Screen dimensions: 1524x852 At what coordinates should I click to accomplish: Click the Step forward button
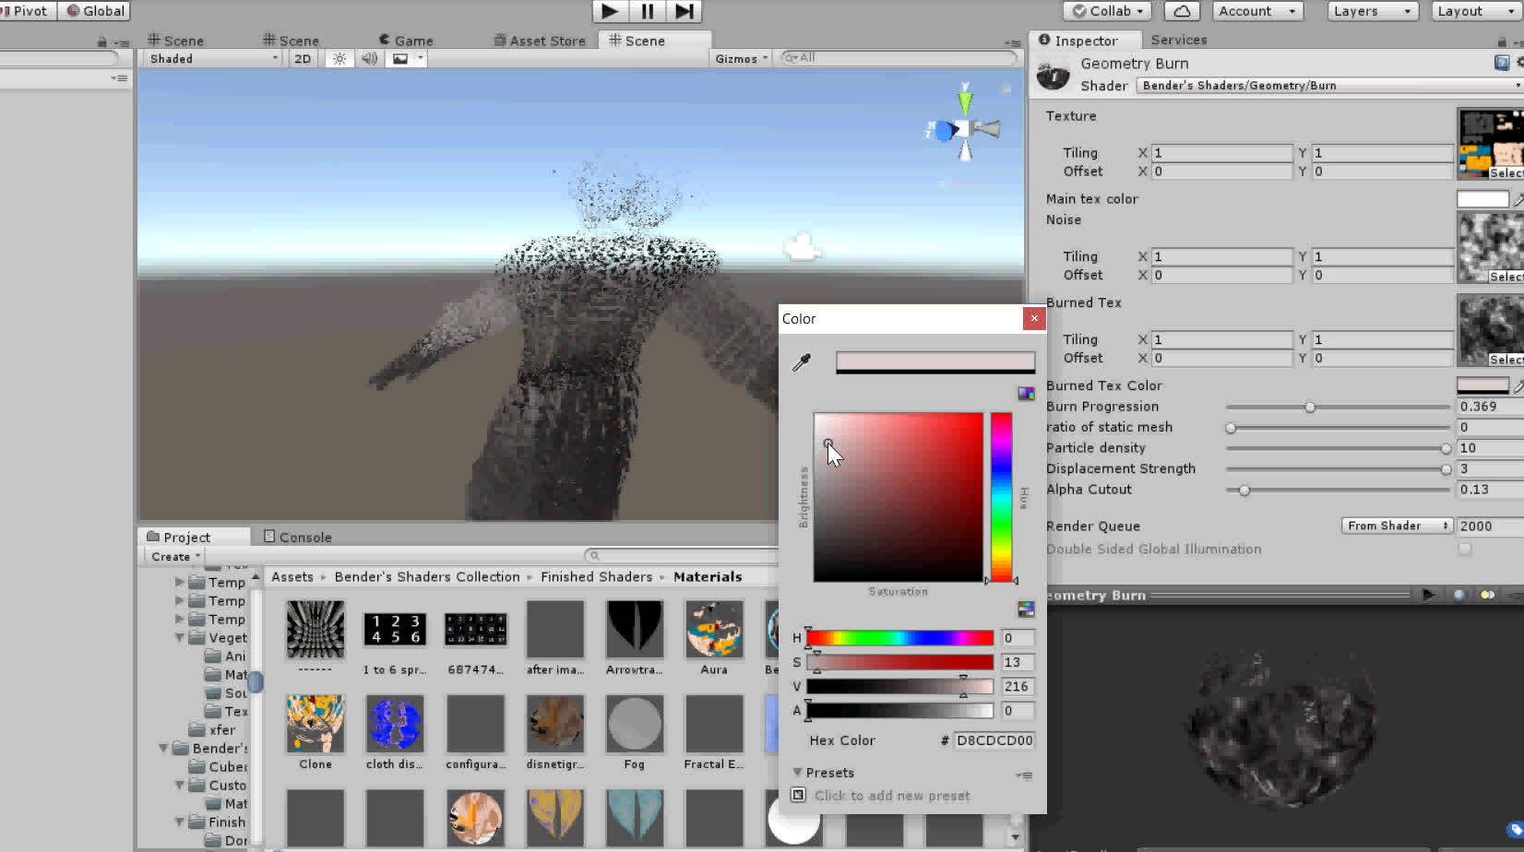pyautogui.click(x=684, y=11)
